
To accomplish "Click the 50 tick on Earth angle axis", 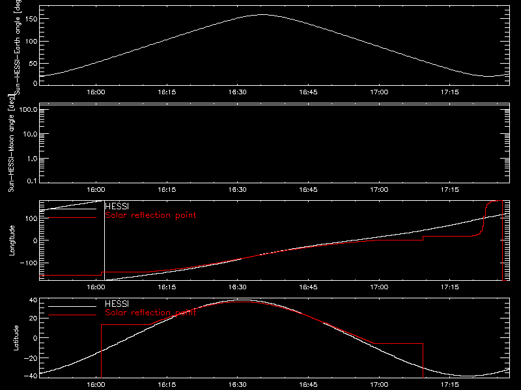I will coord(33,63).
